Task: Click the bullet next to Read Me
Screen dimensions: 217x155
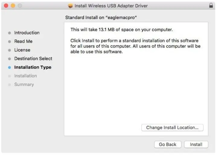Action: pos(9,41)
